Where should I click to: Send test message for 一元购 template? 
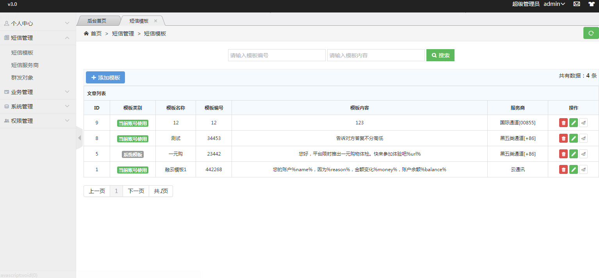[x=583, y=154]
